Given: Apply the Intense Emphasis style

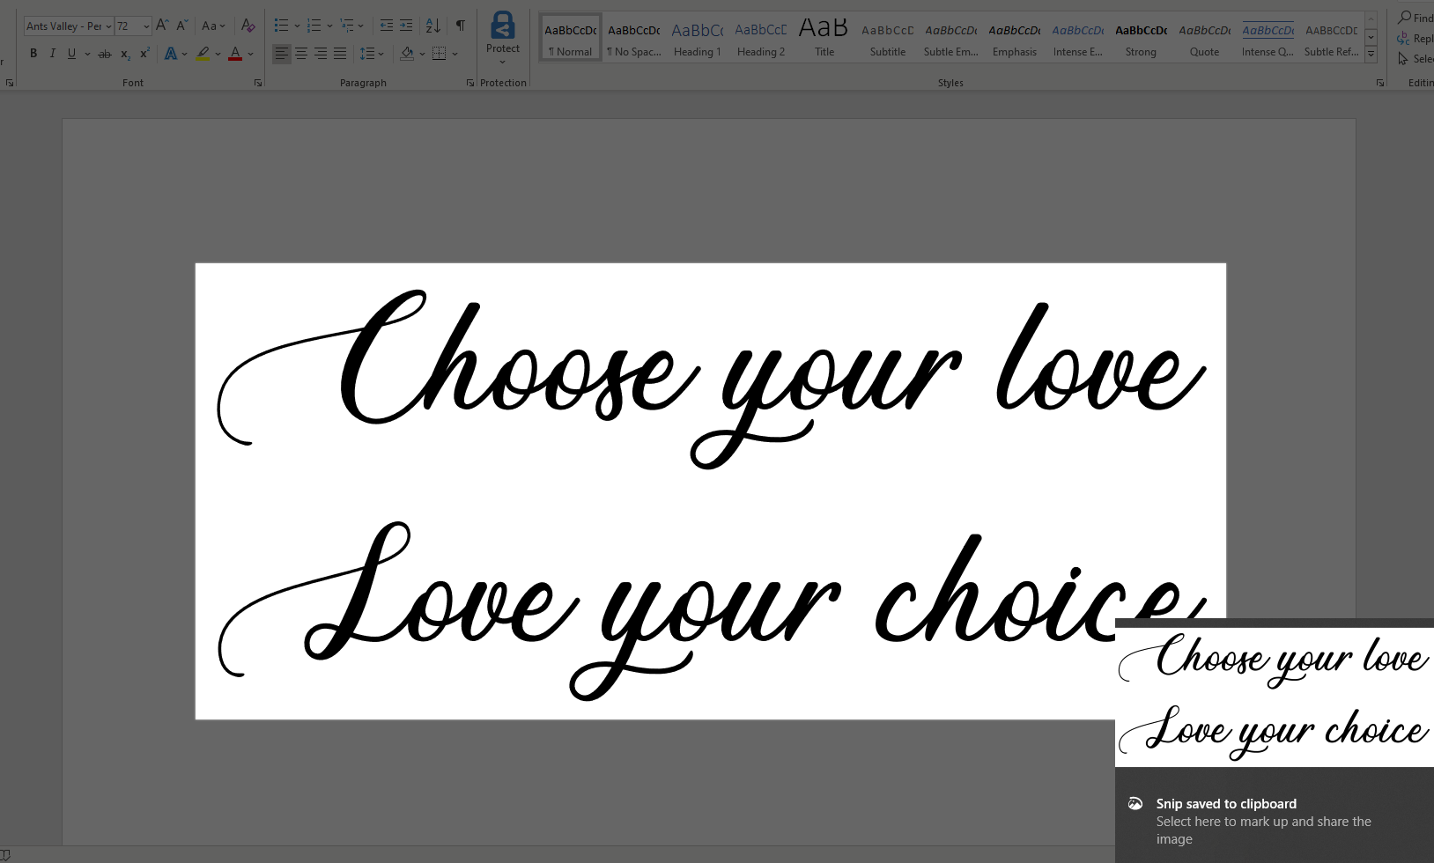Looking at the screenshot, I should click(x=1078, y=38).
